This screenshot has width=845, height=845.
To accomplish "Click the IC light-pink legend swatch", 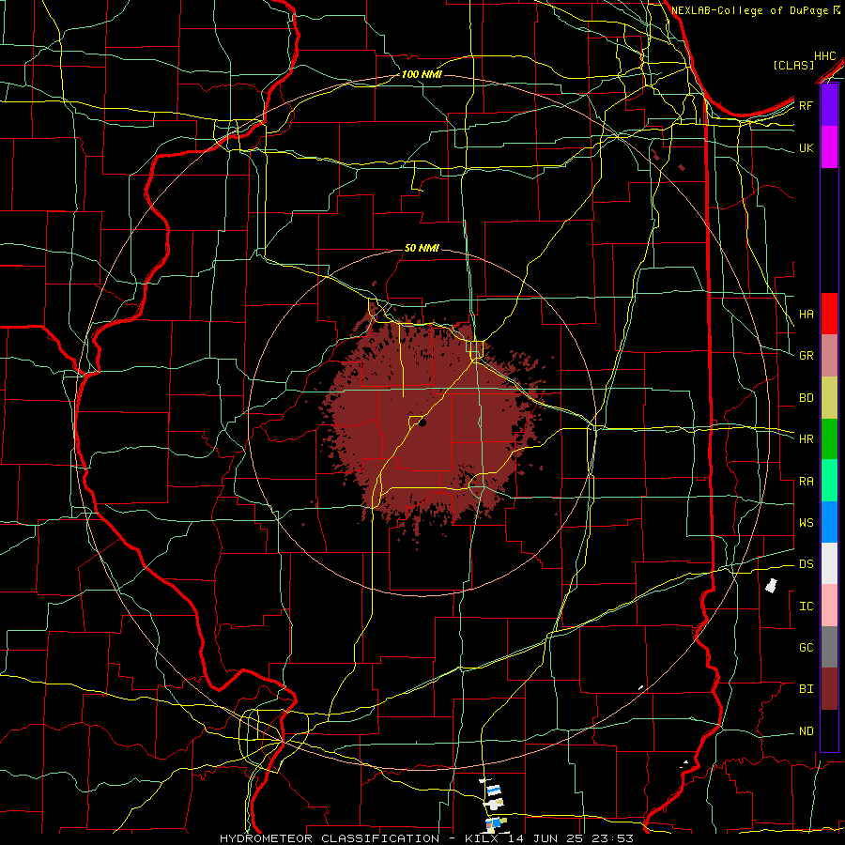I will coord(829,606).
